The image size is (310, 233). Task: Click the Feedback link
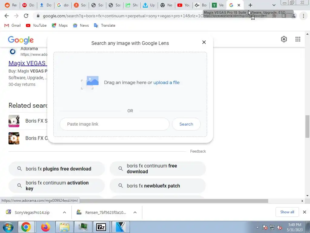198,151
